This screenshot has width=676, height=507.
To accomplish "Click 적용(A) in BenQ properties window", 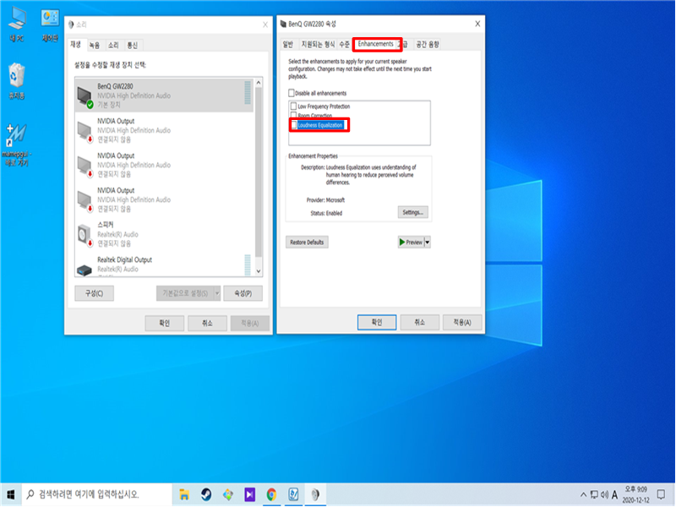I will (x=462, y=323).
